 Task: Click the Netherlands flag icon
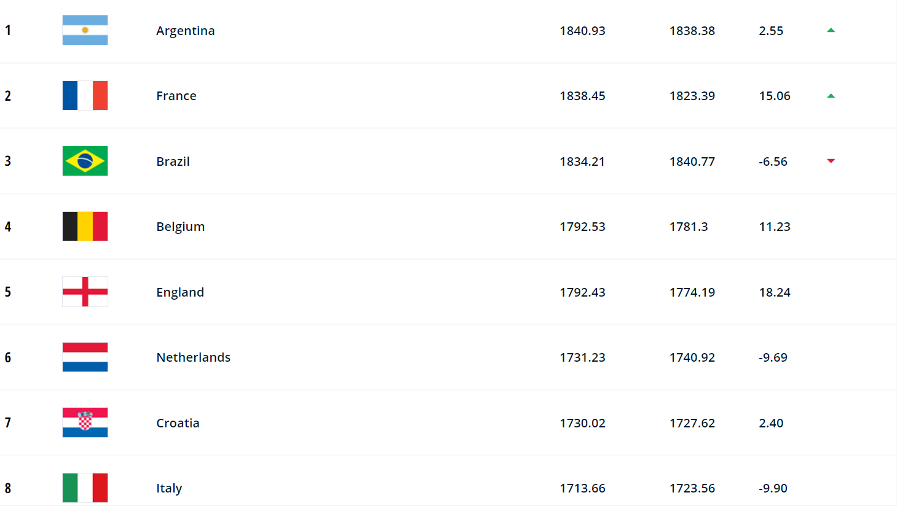[x=85, y=357]
